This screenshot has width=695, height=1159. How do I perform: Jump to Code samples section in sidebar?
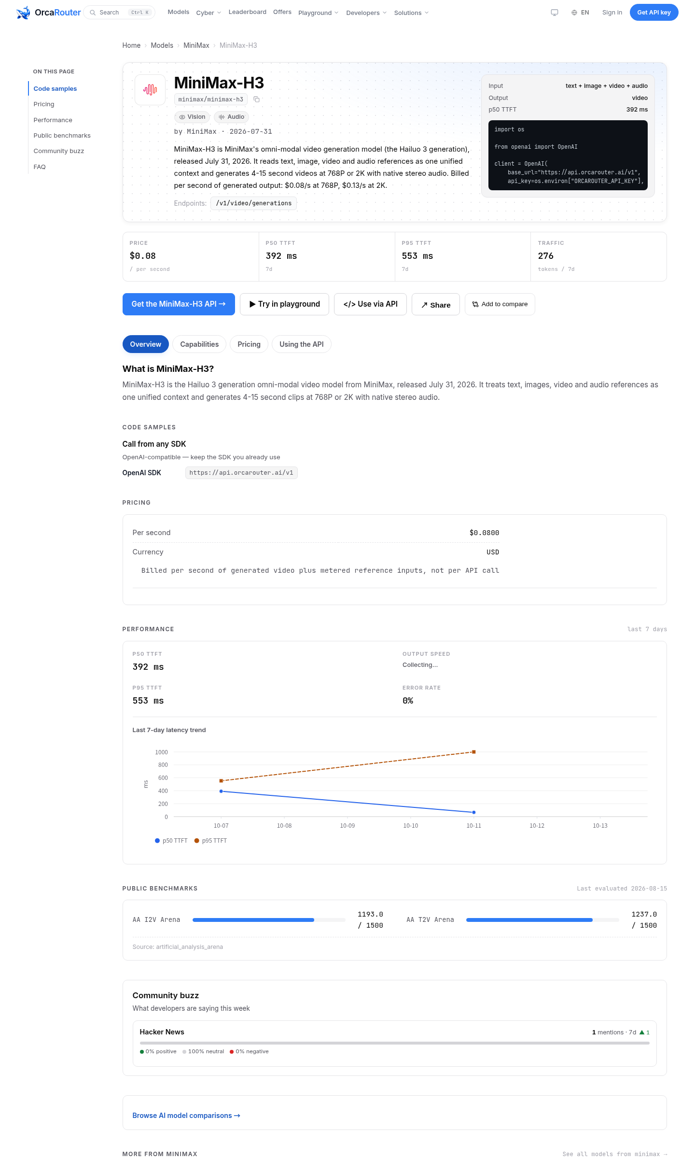click(55, 89)
